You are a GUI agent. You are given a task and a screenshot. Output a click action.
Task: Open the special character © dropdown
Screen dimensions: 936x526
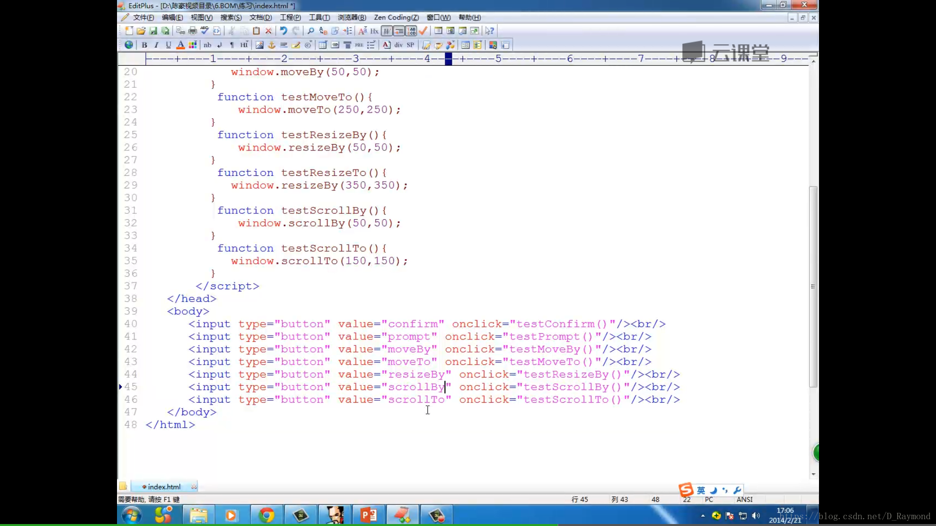coord(308,45)
